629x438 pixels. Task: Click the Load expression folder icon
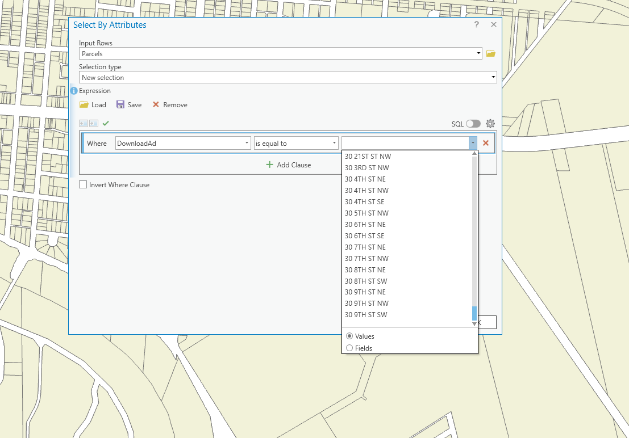pyautogui.click(x=84, y=104)
